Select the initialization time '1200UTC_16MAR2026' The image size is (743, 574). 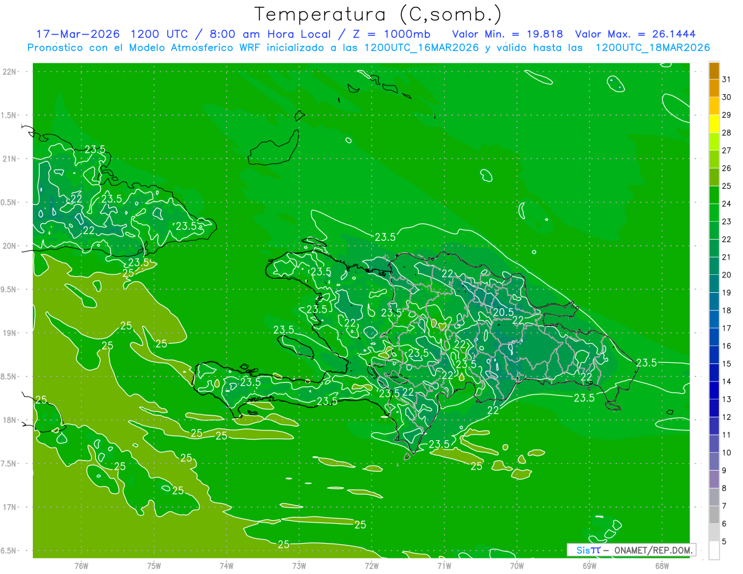pos(421,47)
